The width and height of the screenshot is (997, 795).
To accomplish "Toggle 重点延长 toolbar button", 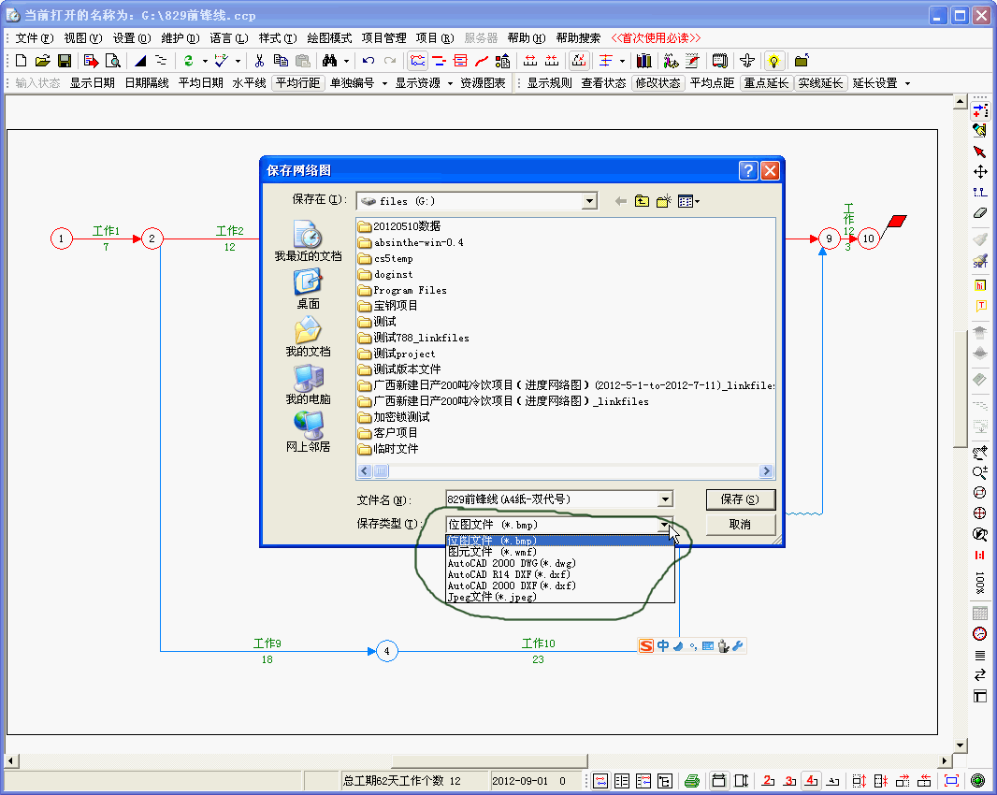I will pyautogui.click(x=766, y=83).
